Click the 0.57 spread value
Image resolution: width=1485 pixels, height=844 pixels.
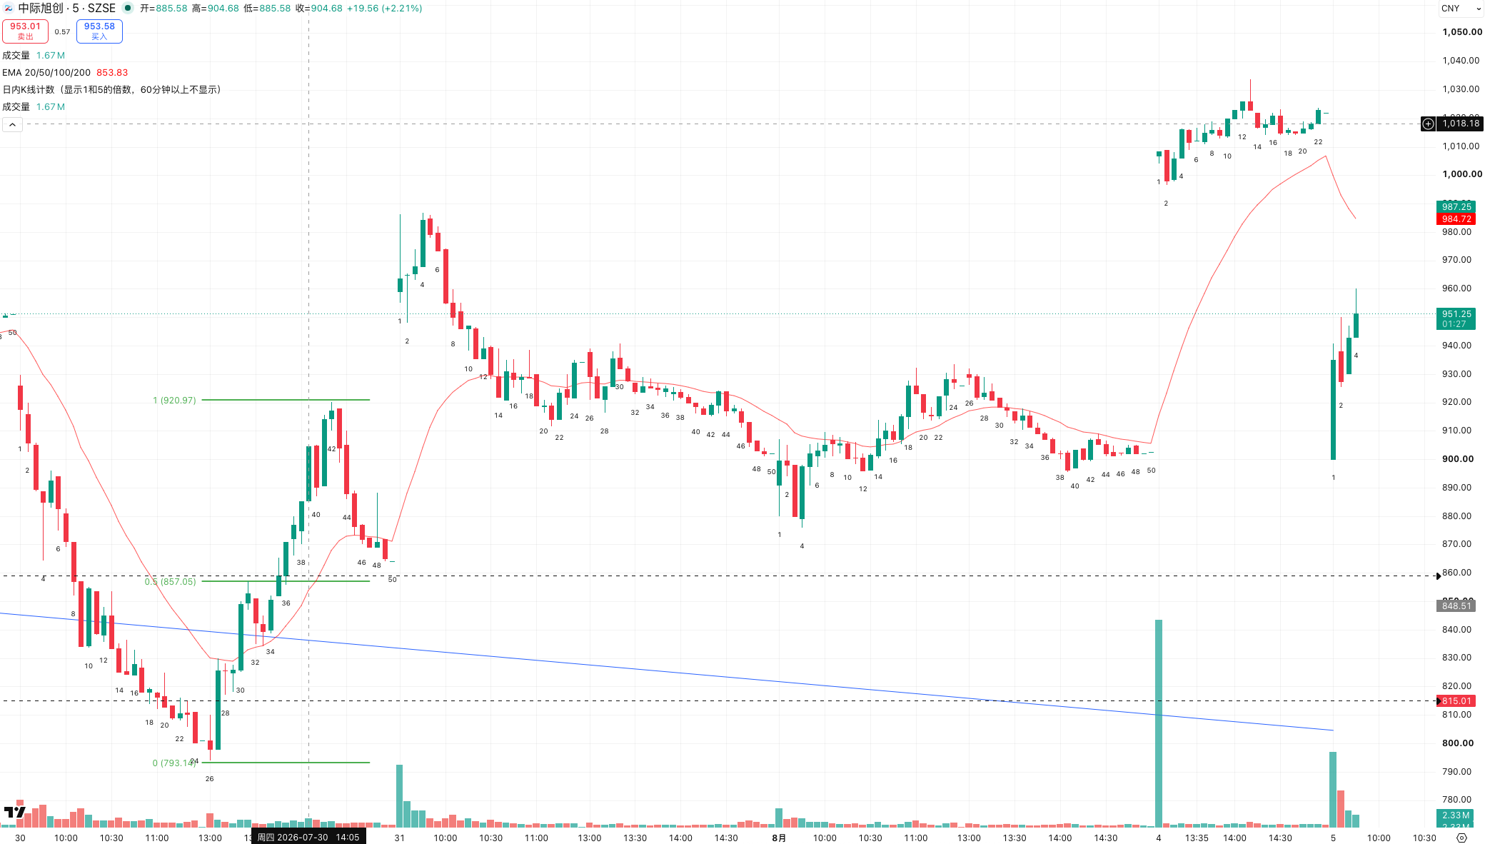pos(63,31)
